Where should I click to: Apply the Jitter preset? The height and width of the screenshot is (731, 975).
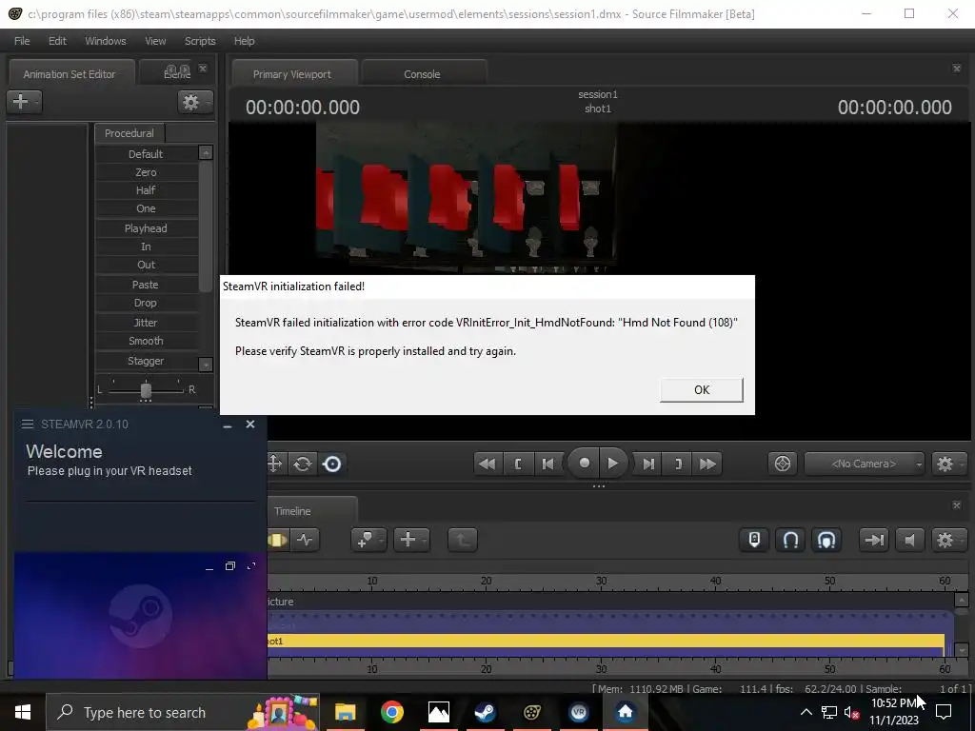[x=146, y=323]
